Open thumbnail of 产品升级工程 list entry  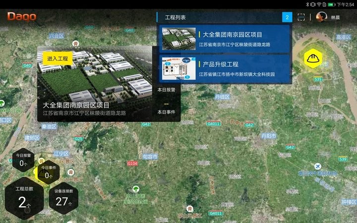coord(178,68)
